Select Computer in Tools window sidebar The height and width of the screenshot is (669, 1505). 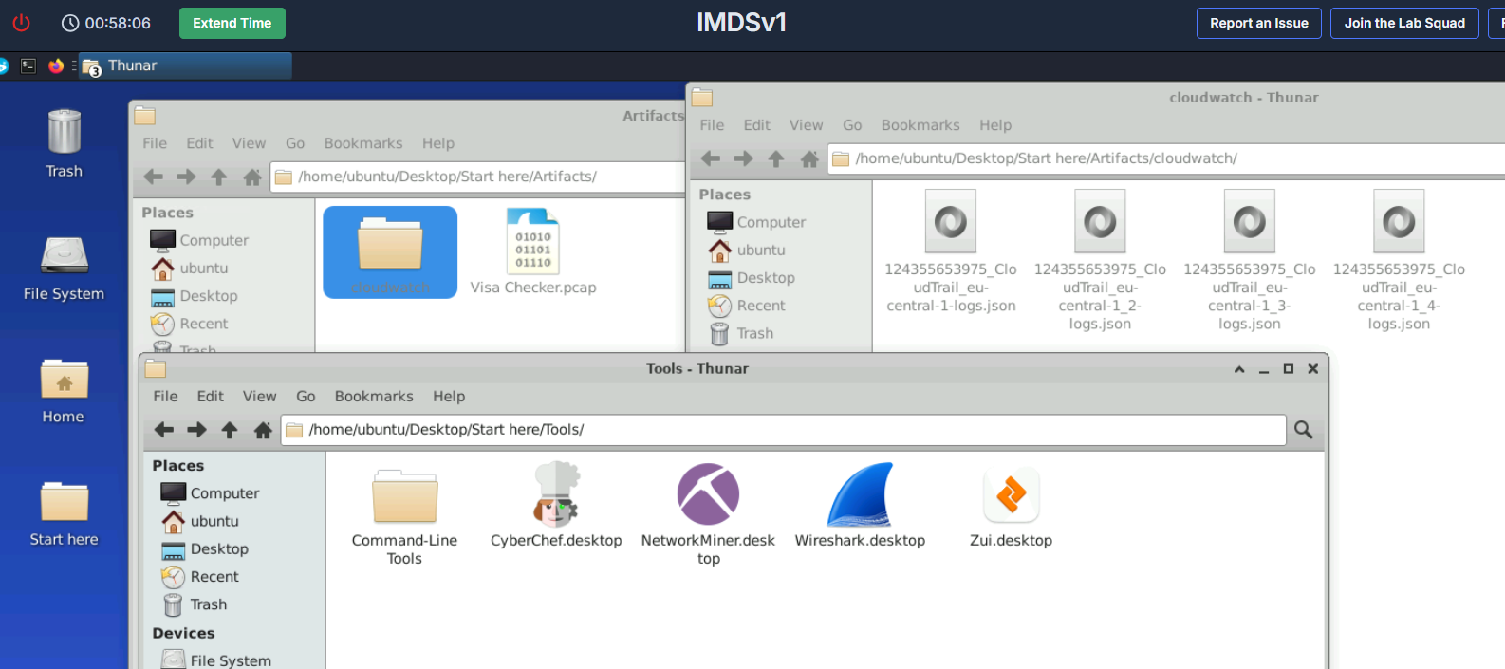(211, 493)
